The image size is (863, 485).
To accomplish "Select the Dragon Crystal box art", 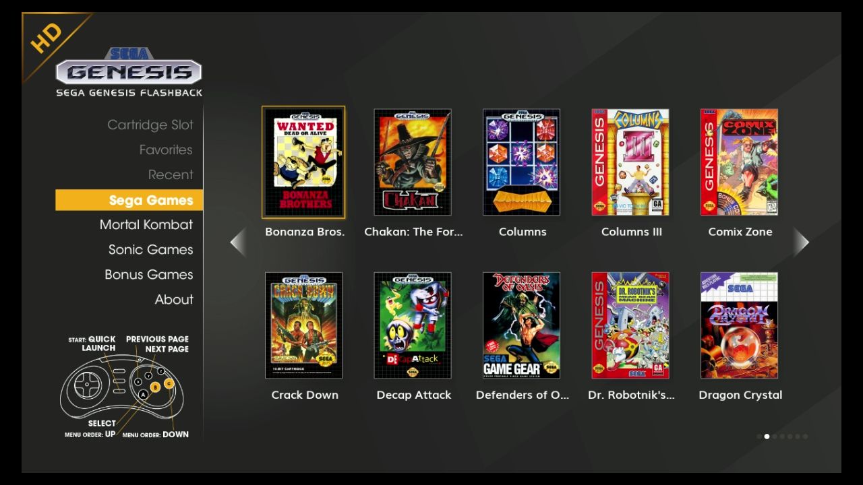I will coord(739,325).
